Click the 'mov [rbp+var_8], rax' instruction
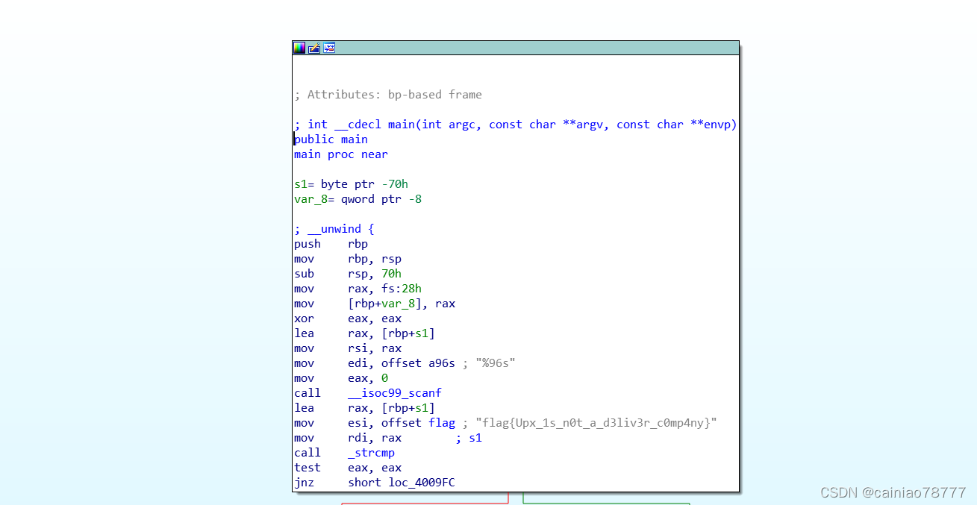This screenshot has width=977, height=505. click(375, 304)
